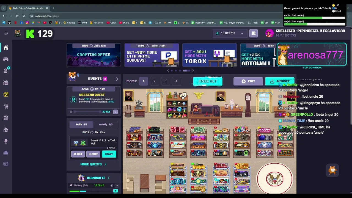Click the pink hamster profile avatar
This screenshot has height=198, width=352.
(x=269, y=33)
